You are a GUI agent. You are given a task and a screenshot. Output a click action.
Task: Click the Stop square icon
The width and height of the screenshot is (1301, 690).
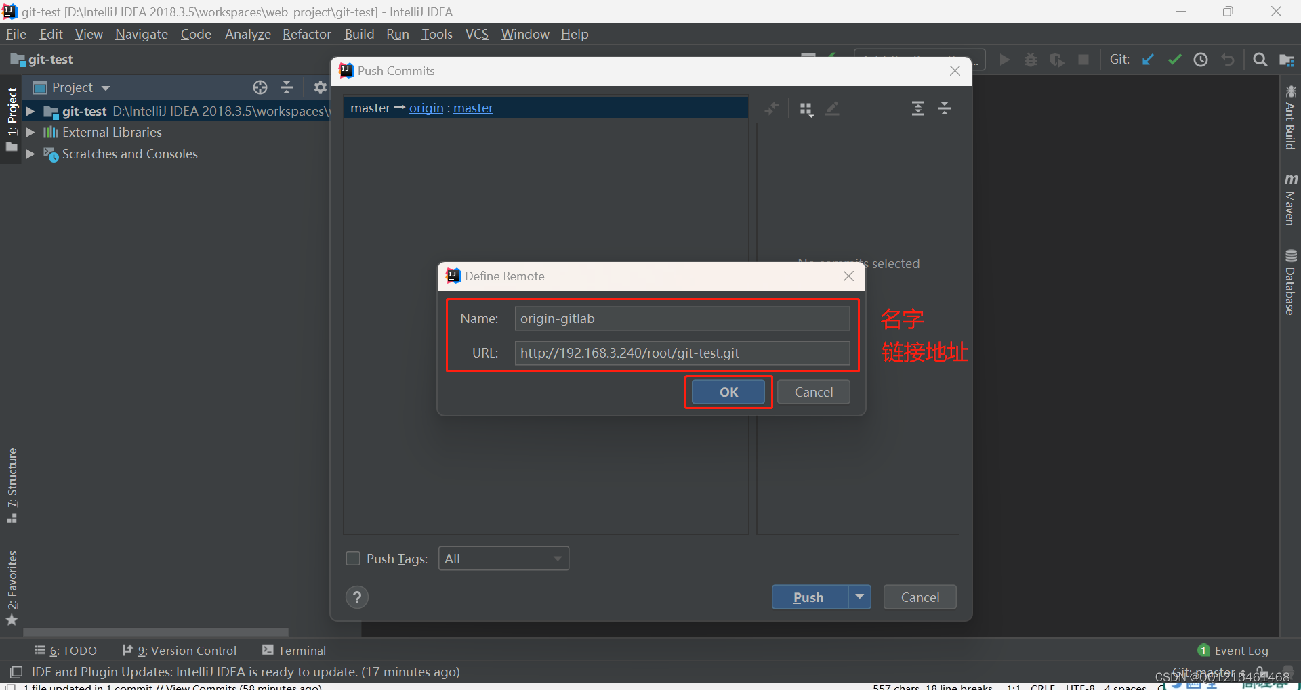[1083, 60]
